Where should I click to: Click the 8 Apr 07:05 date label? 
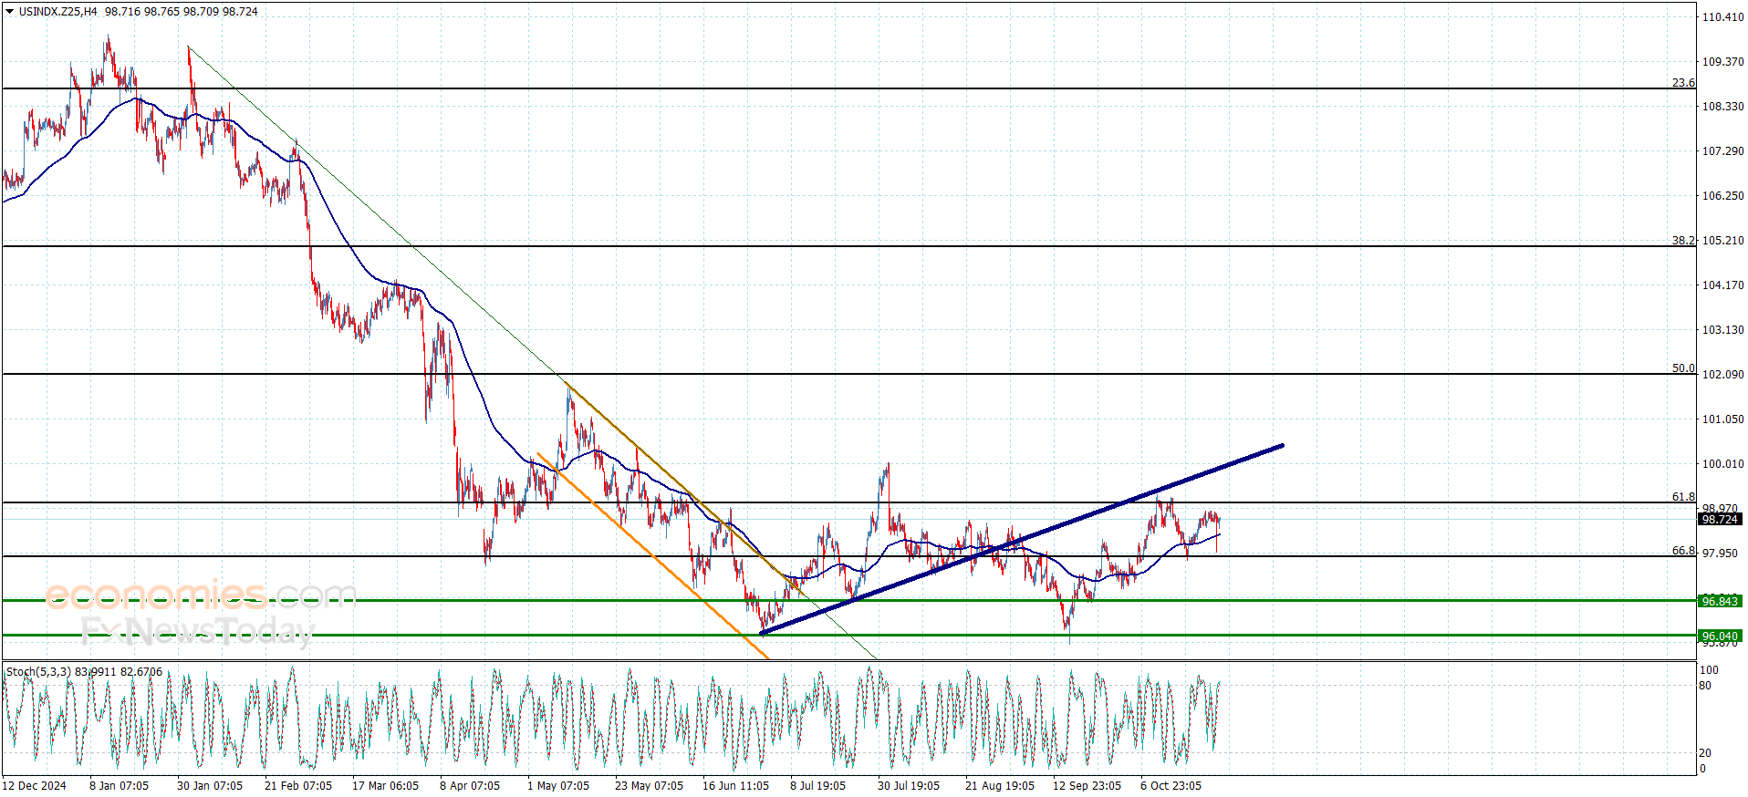pyautogui.click(x=469, y=786)
